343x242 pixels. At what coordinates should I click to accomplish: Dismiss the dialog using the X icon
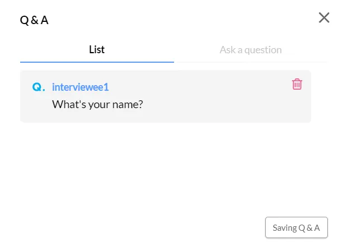click(324, 18)
